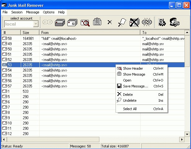Sort by the # column header

coord(11,33)
